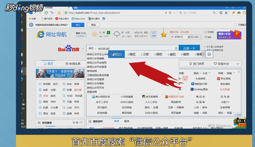The height and width of the screenshot is (147, 255).
Task: Click 确定 to set default browser
Action: tap(78, 25)
